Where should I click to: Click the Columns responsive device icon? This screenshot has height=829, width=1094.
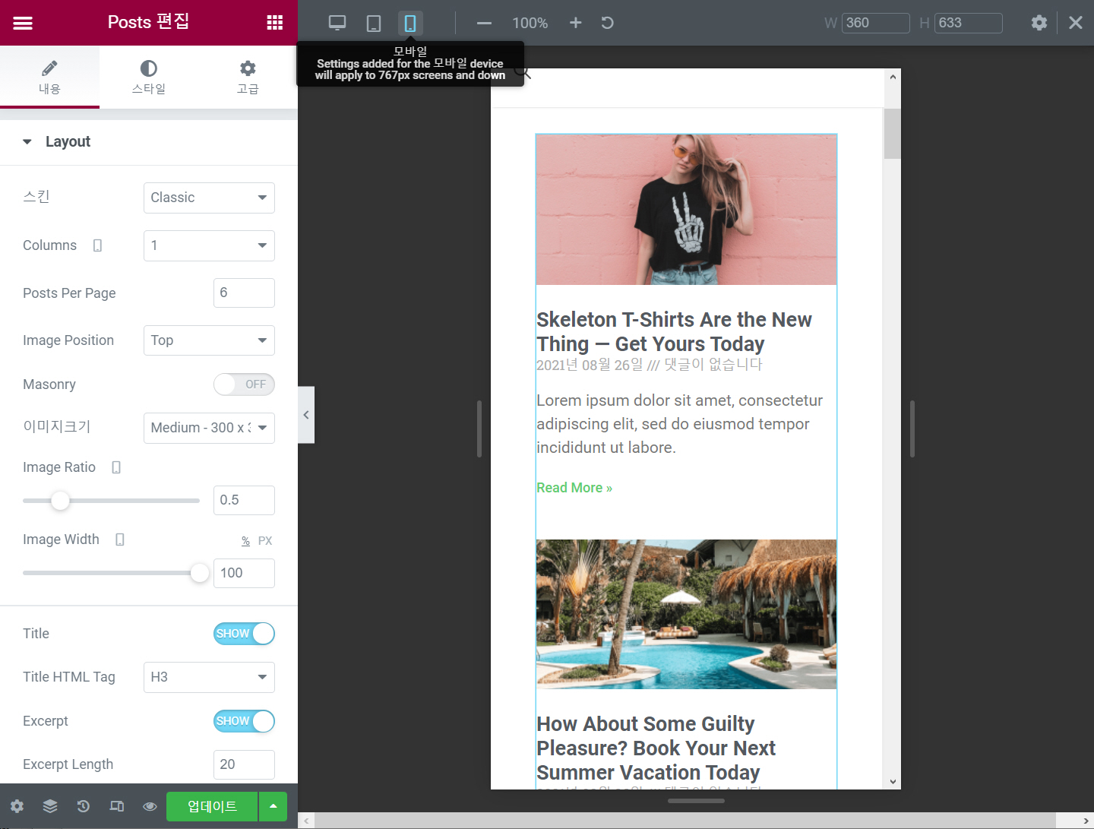click(x=97, y=245)
